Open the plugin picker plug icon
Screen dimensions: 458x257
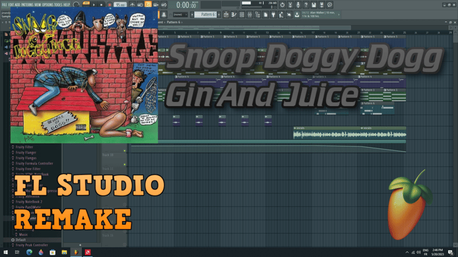point(274,15)
